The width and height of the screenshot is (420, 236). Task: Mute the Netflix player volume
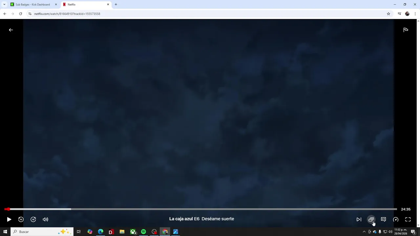pos(45,219)
